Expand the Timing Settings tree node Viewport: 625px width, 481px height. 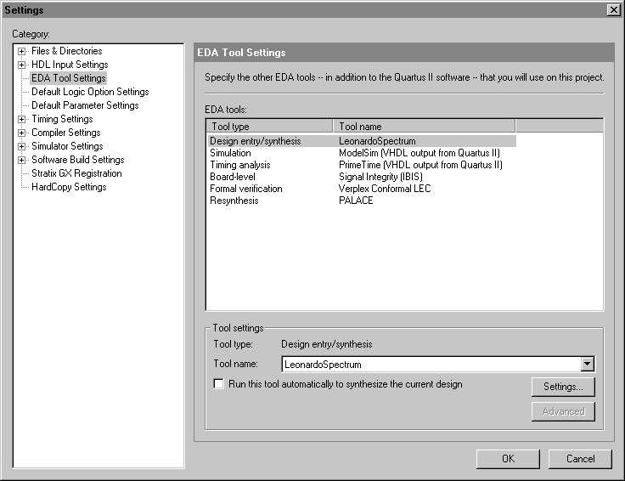point(22,119)
